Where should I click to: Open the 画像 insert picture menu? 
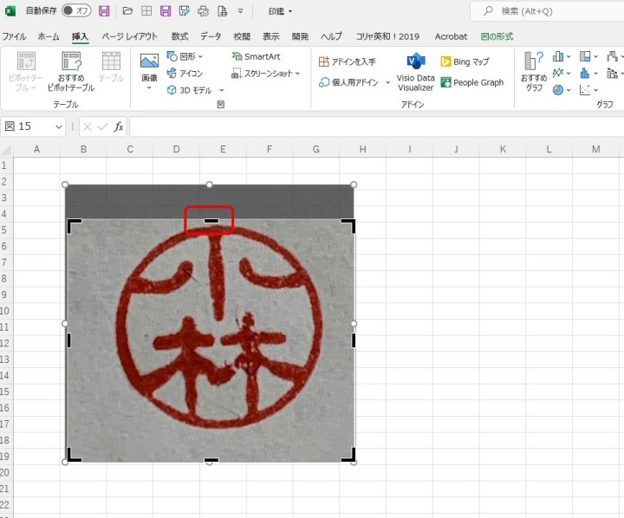149,72
